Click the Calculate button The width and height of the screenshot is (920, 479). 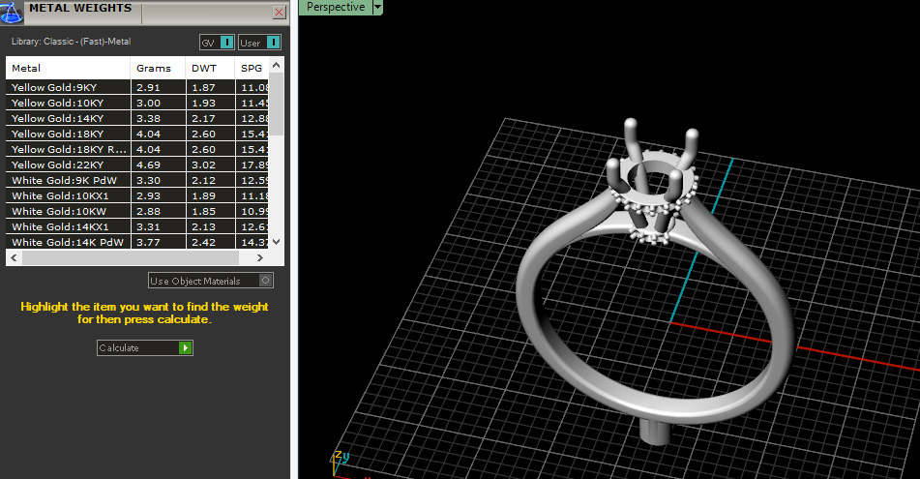pos(145,347)
